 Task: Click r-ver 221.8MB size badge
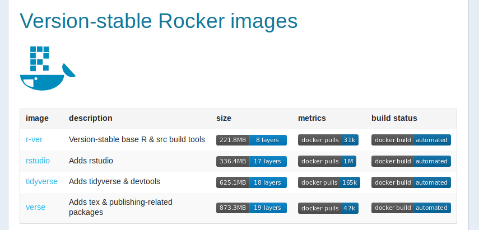pos(251,140)
